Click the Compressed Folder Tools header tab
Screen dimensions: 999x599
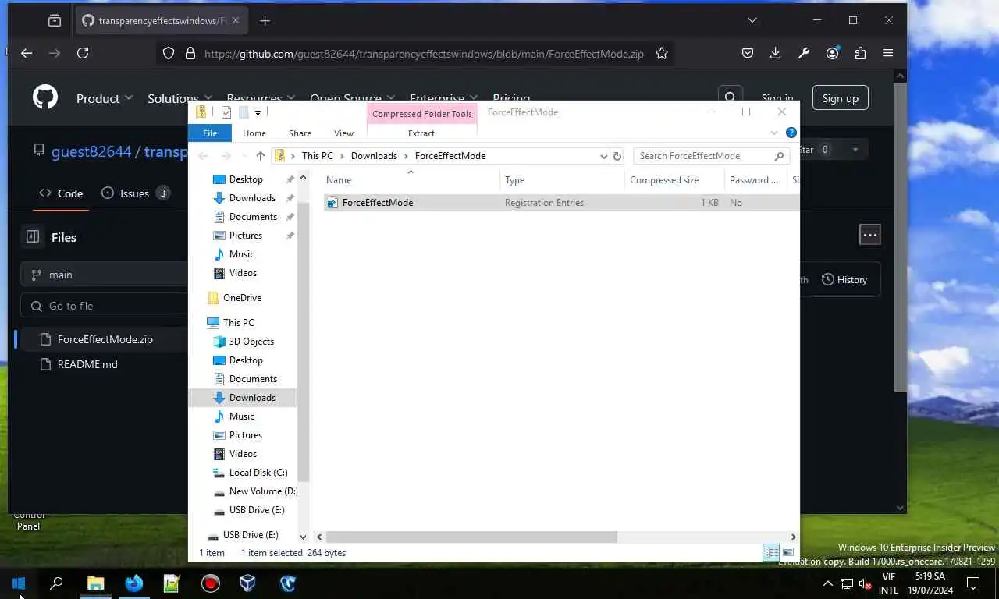point(422,114)
